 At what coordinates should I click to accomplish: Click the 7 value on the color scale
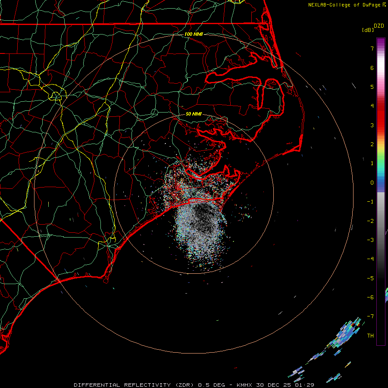pos(372,48)
